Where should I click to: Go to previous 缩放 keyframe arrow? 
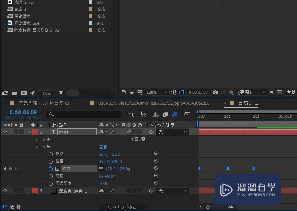(5, 168)
